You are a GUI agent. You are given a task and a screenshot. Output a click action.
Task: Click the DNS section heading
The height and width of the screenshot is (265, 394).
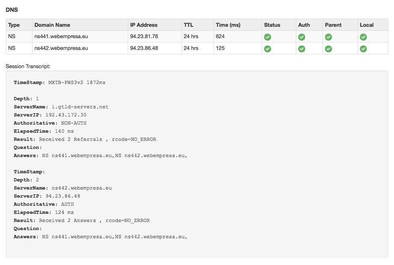pyautogui.click(x=11, y=10)
